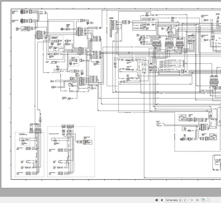Click the relay symbol inside the top-center rectangle
Screen dimensions: 221x203
[143, 27]
